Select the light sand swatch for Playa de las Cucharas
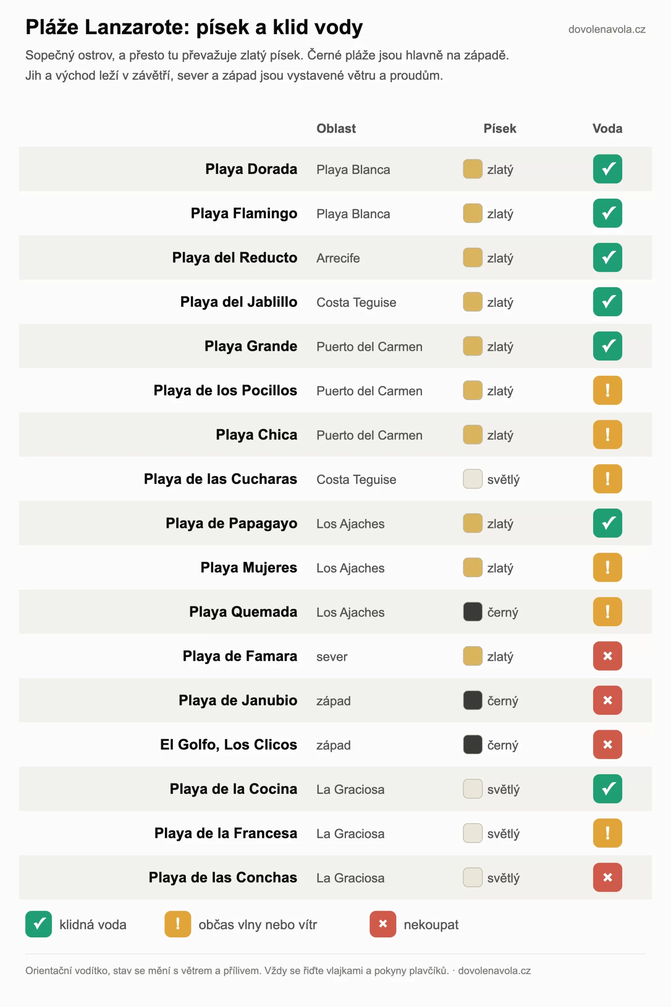The image size is (671, 1007). point(472,479)
